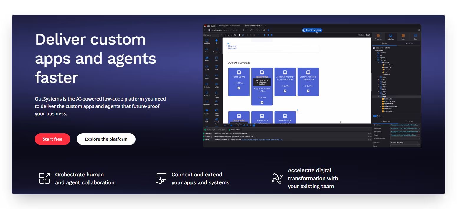Toggle the Falling Objects coverage checkbox

pyautogui.click(x=239, y=88)
